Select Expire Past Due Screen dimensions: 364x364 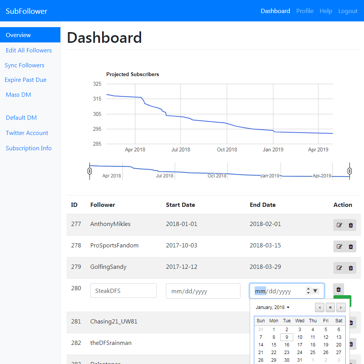(26, 80)
